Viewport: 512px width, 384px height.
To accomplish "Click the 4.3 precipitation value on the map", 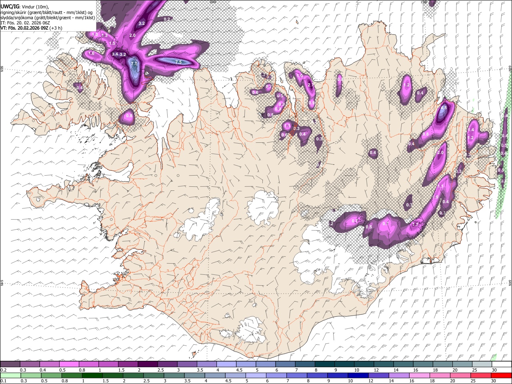I will 443,108.
